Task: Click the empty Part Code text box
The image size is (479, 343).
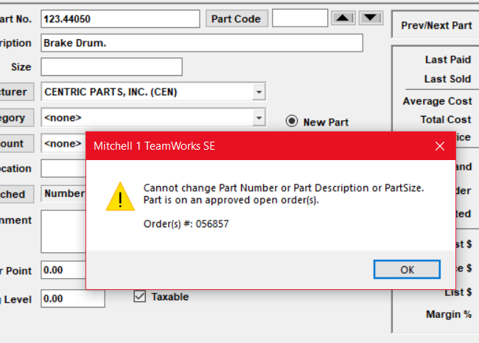Action: click(x=300, y=18)
